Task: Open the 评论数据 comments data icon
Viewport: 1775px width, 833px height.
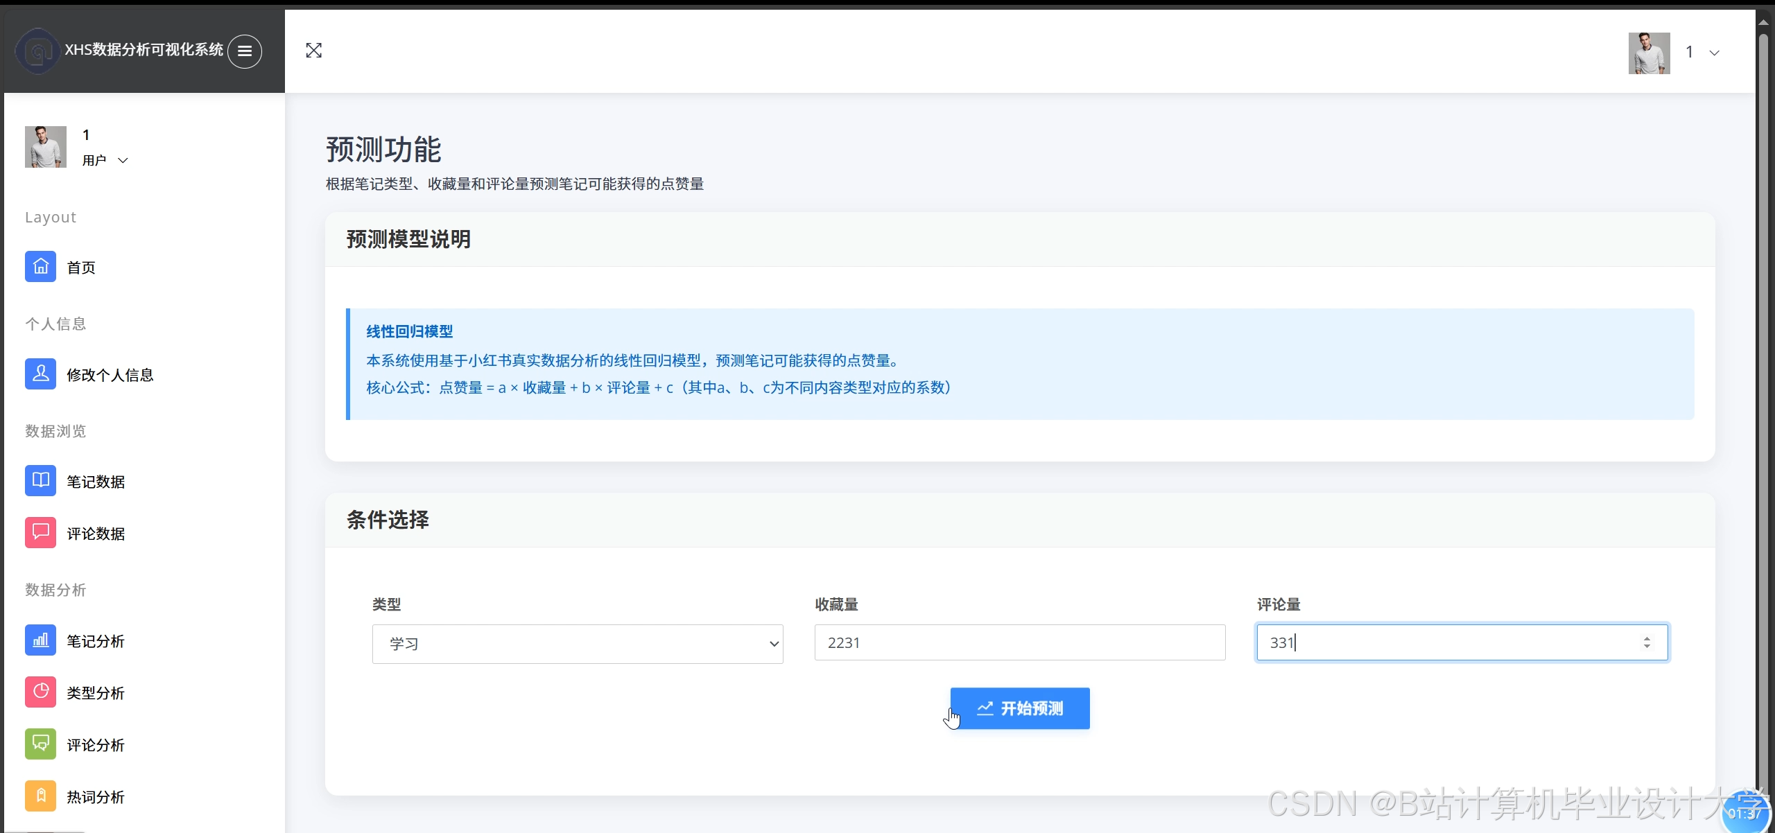Action: 40,532
